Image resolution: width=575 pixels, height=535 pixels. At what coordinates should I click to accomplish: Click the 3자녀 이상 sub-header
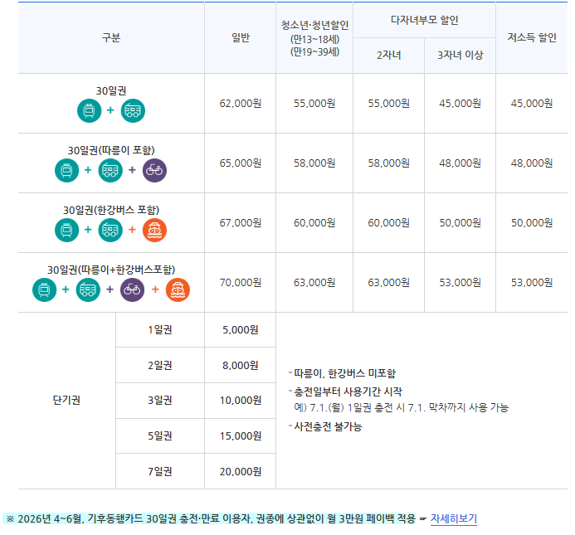click(460, 55)
